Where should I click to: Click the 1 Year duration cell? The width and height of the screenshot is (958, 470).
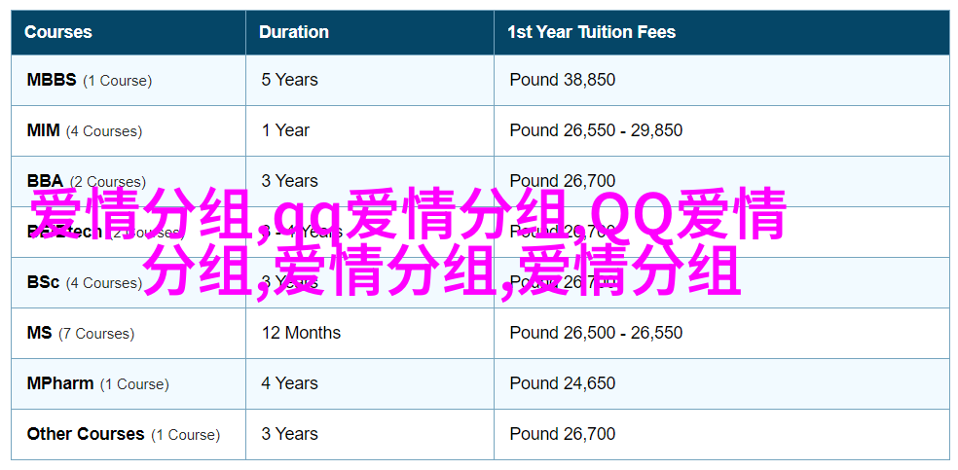(285, 130)
